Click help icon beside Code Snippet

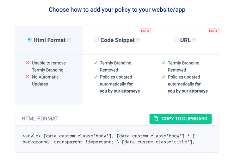[138, 40]
